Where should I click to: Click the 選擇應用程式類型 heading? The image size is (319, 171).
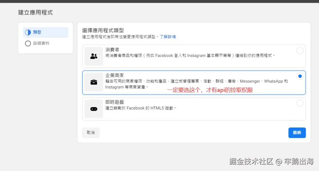(x=103, y=30)
